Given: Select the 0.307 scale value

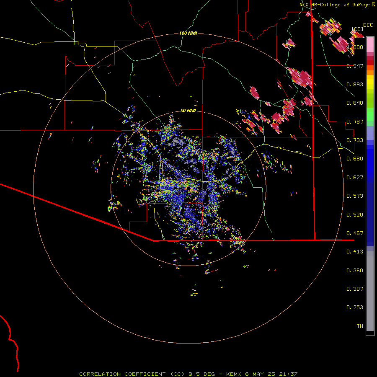Looking at the screenshot, I should 355,289.
